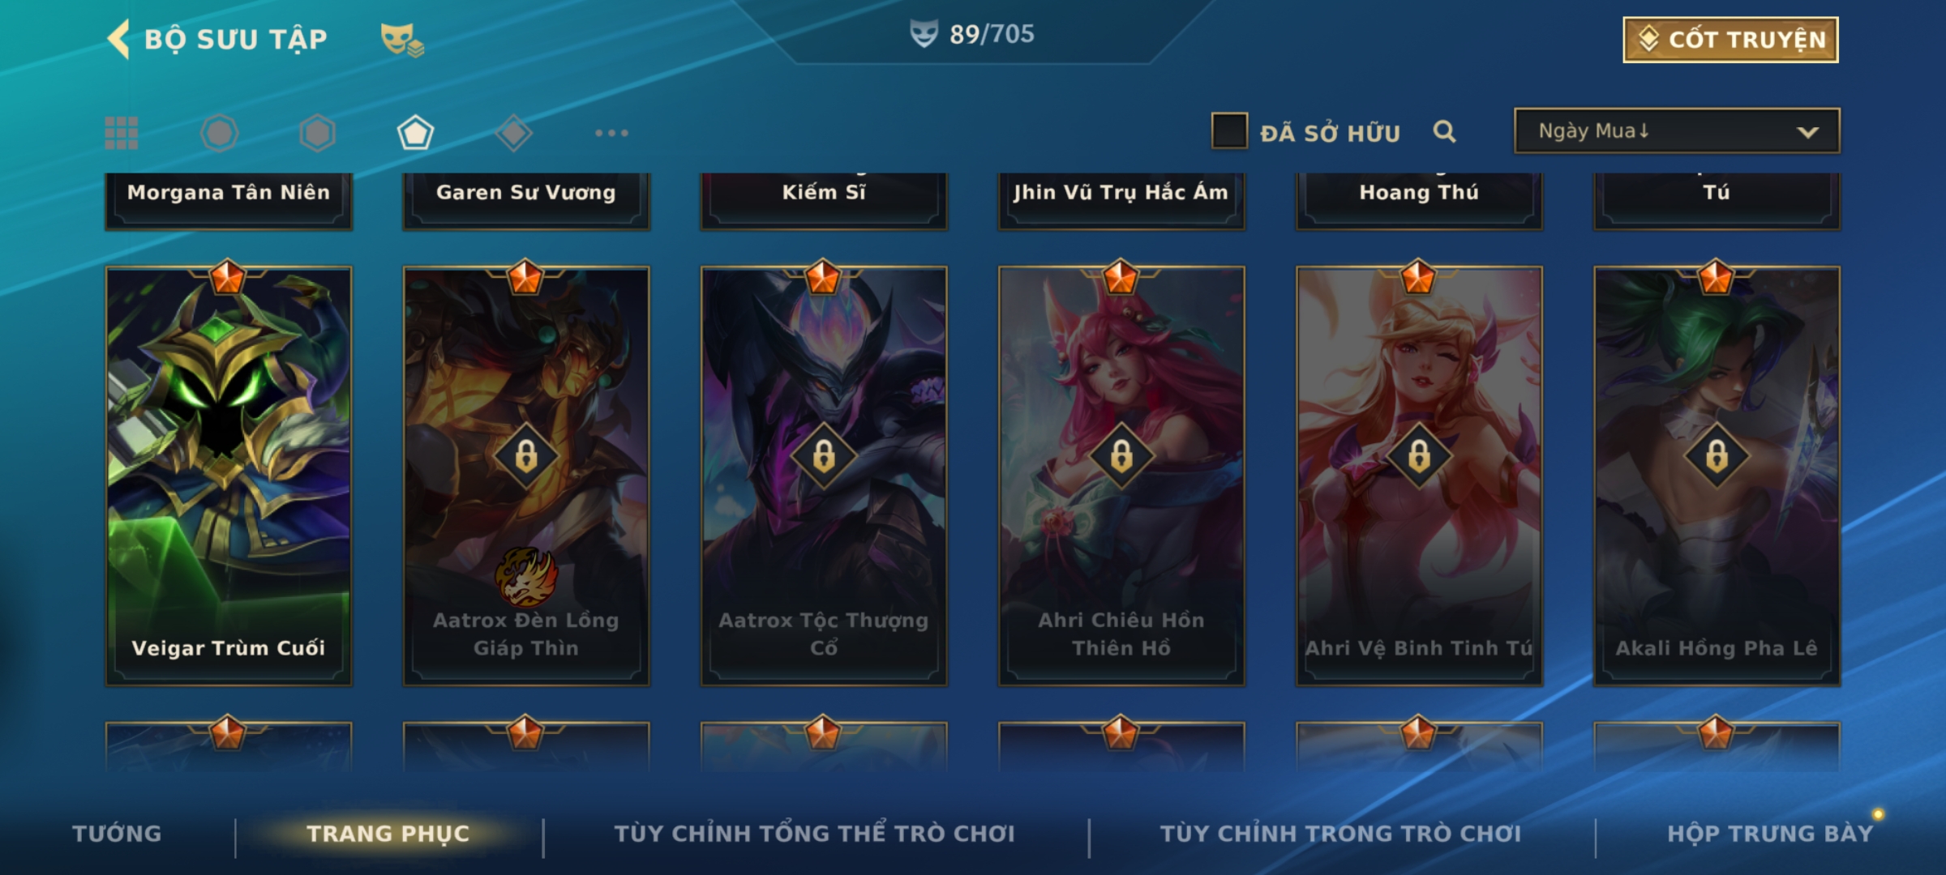Switch to the Tướng tab

click(x=117, y=834)
